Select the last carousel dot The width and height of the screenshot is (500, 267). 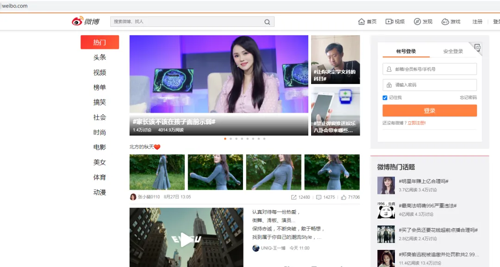pyautogui.click(x=264, y=139)
